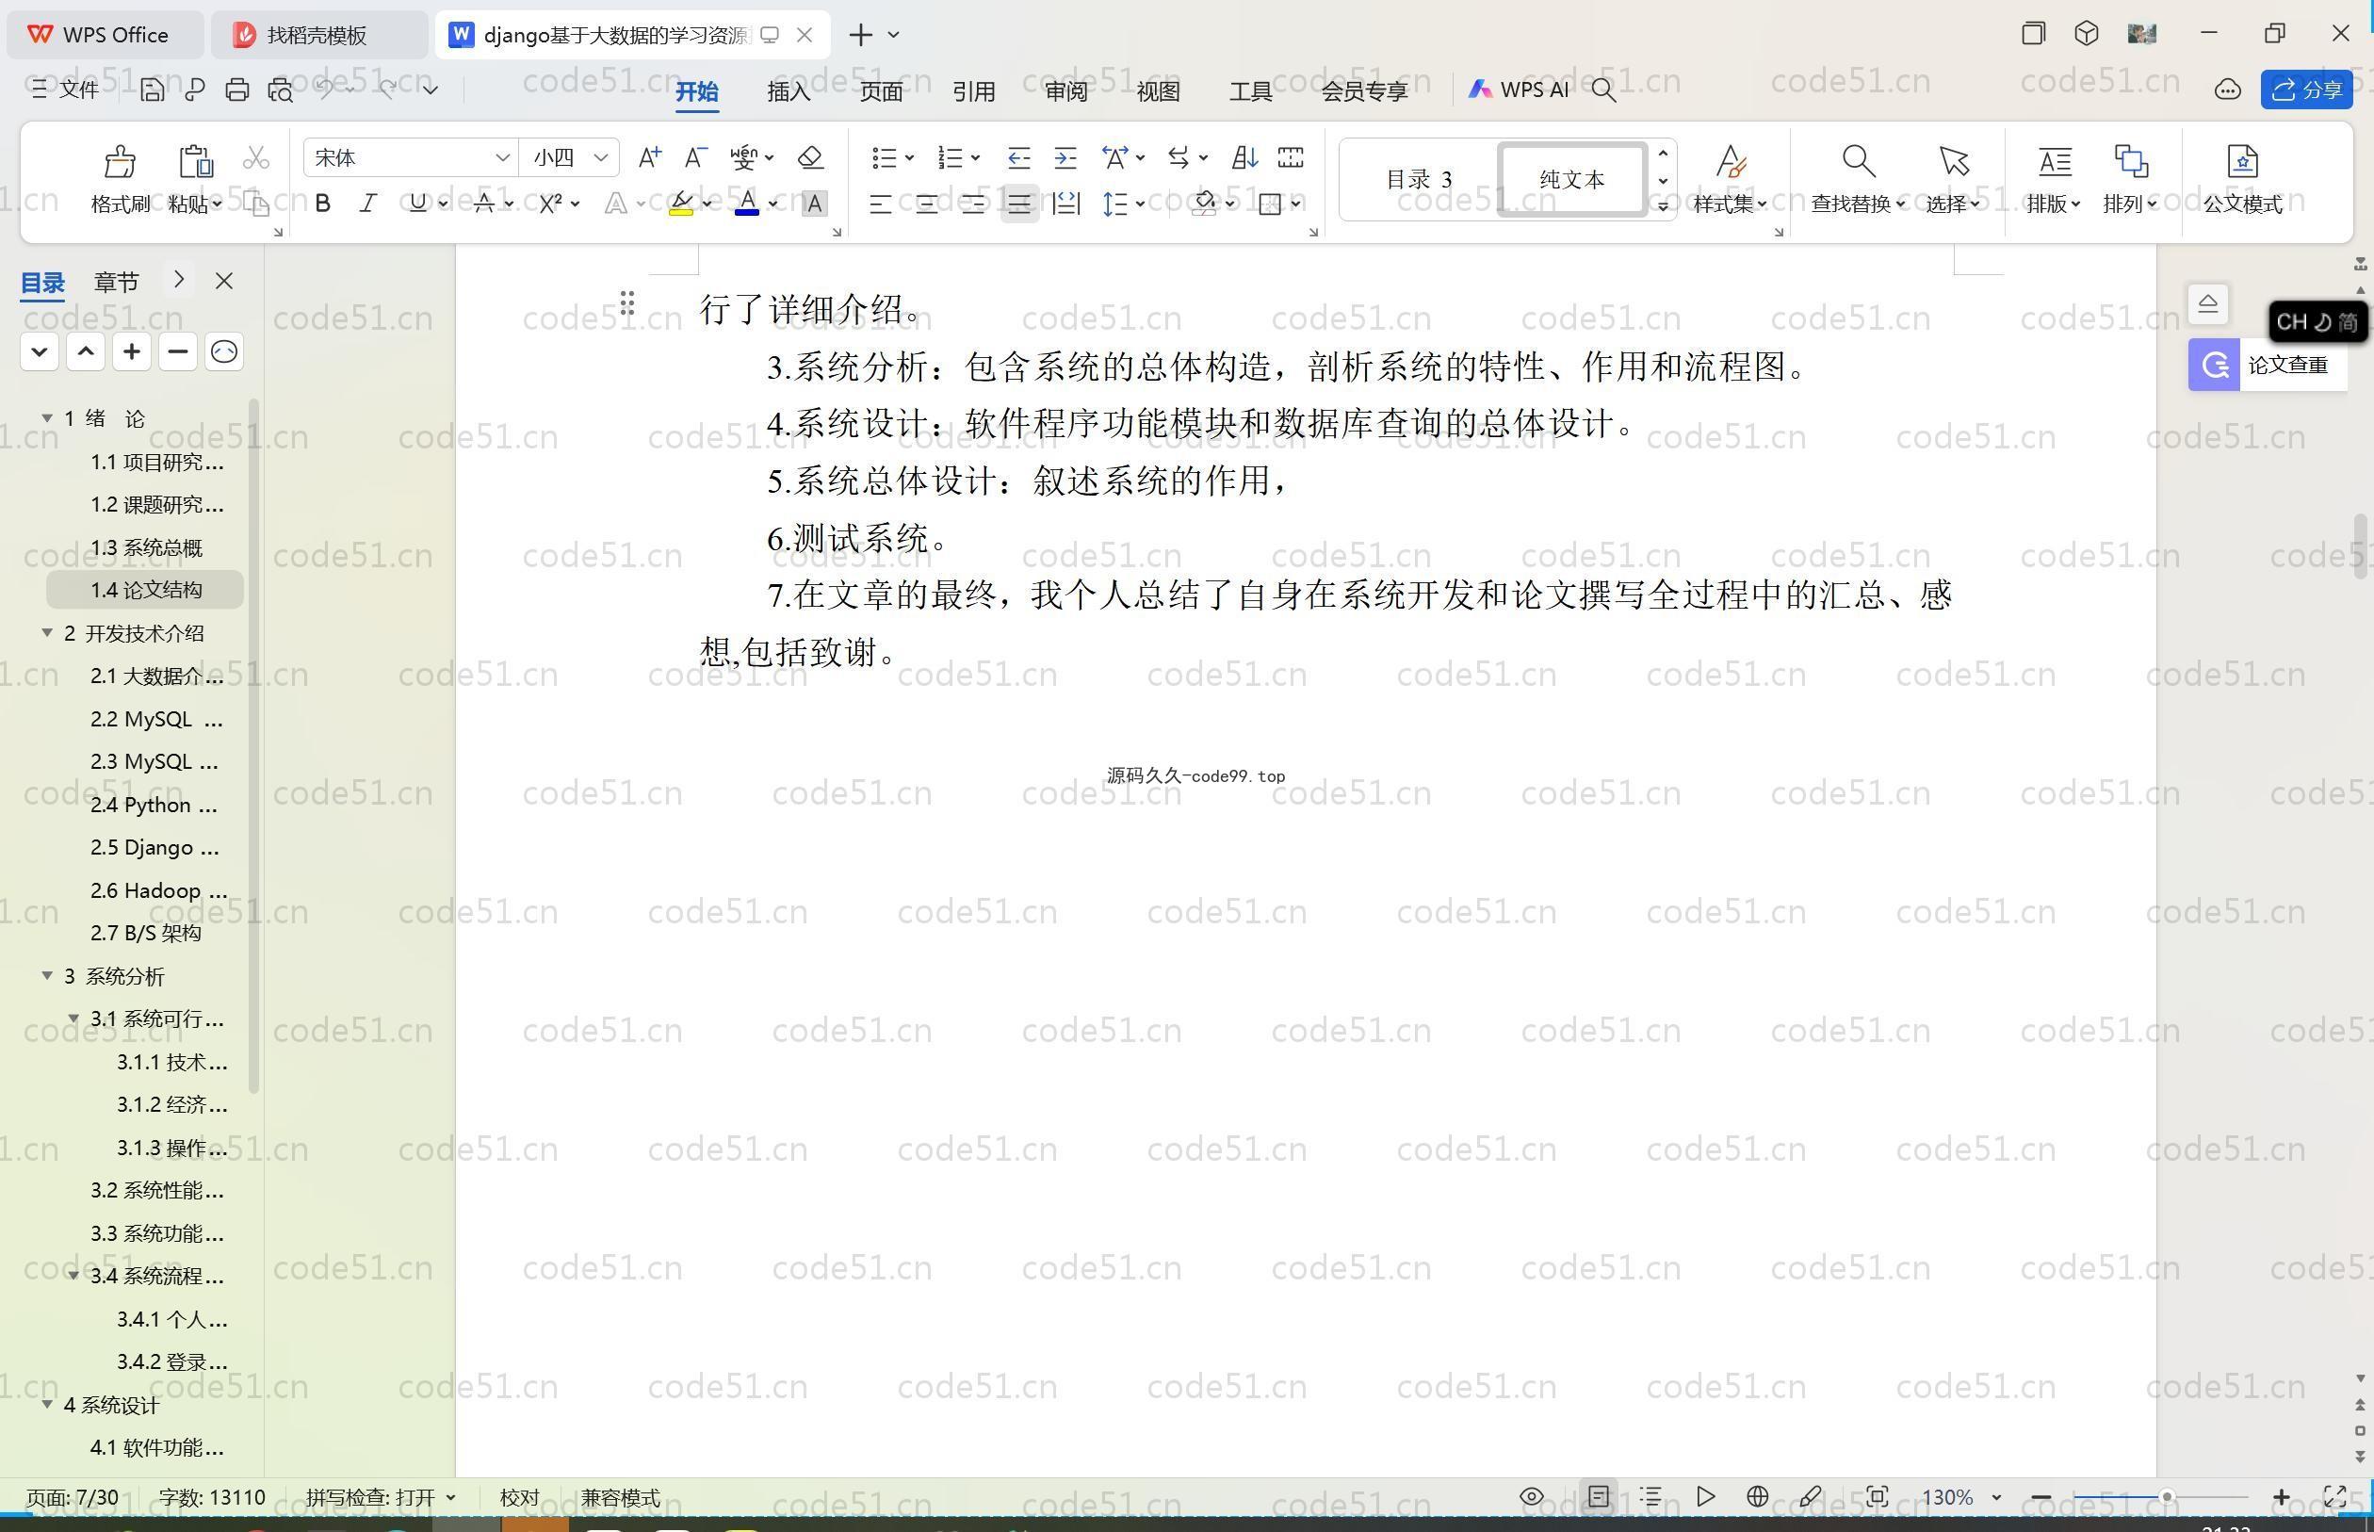Screen dimensions: 2374x1532
Task: Center align text icon
Action: point(926,204)
